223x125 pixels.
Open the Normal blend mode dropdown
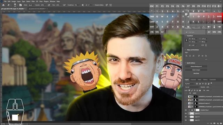(192, 87)
